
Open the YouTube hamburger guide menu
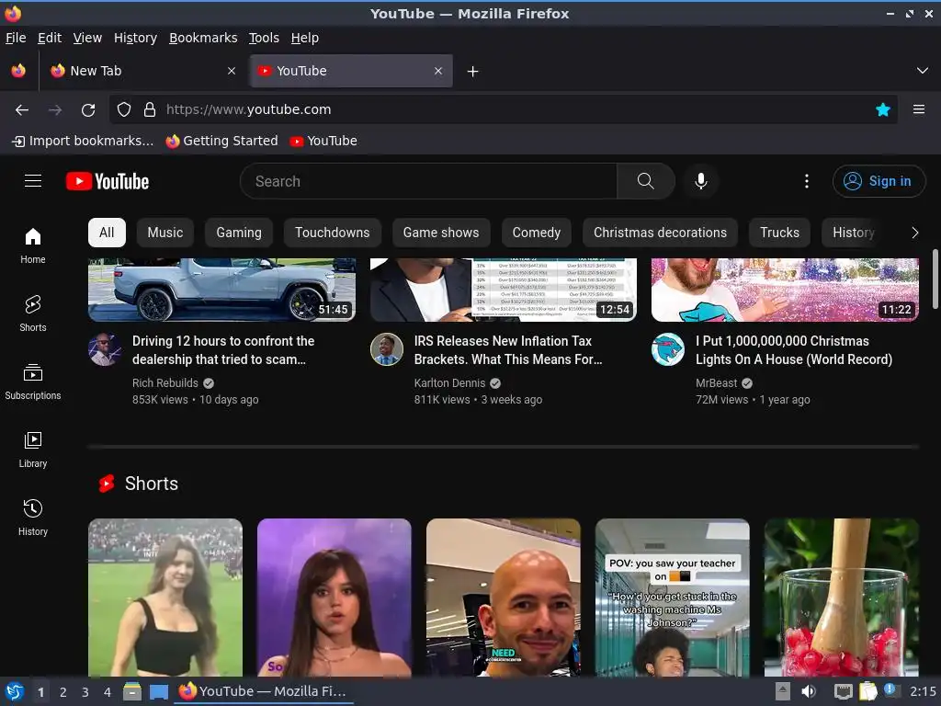point(33,181)
